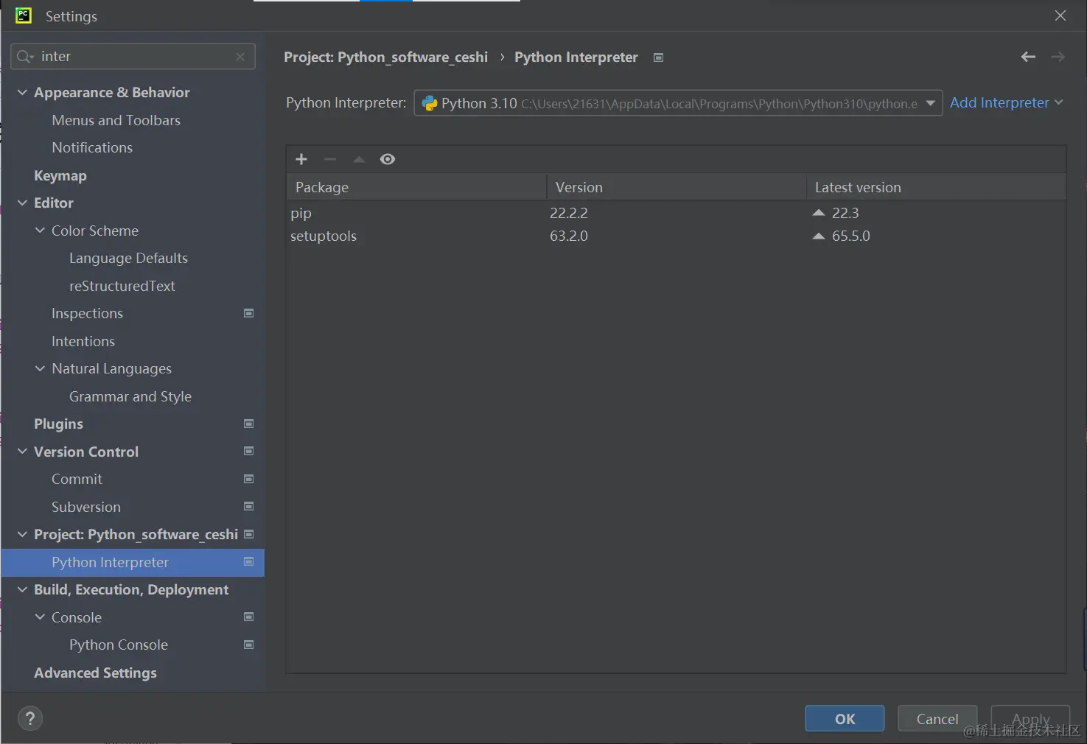1087x744 pixels.
Task: Select Menus and Toolbars settings page
Action: click(x=116, y=120)
